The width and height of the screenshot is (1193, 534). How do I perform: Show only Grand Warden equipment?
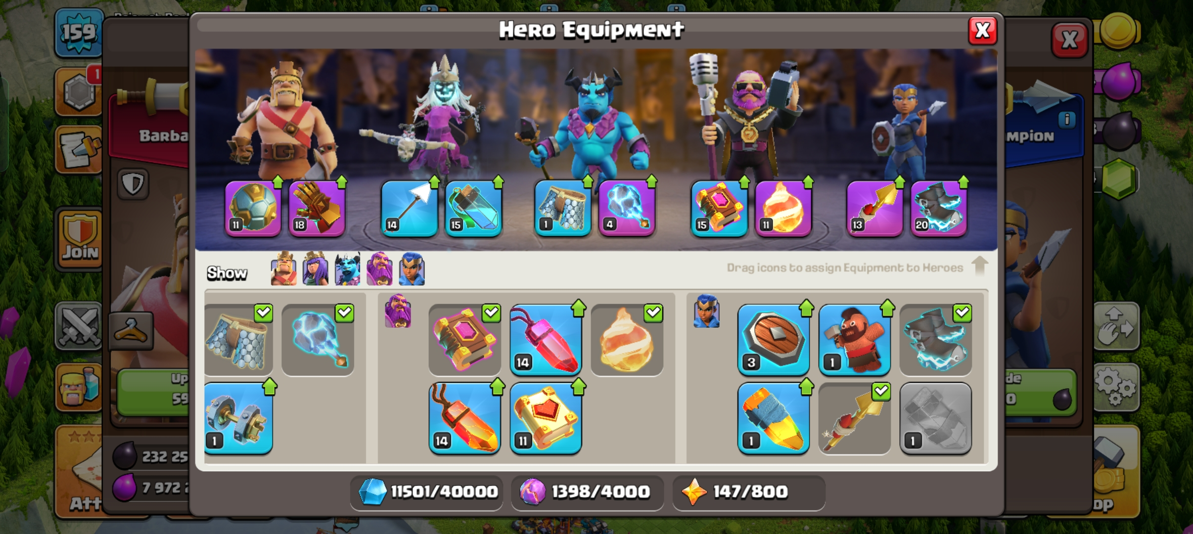[x=379, y=269]
